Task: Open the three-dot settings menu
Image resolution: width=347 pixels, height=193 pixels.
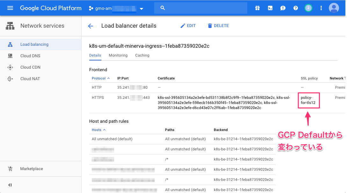Action: pyautogui.click(x=321, y=8)
